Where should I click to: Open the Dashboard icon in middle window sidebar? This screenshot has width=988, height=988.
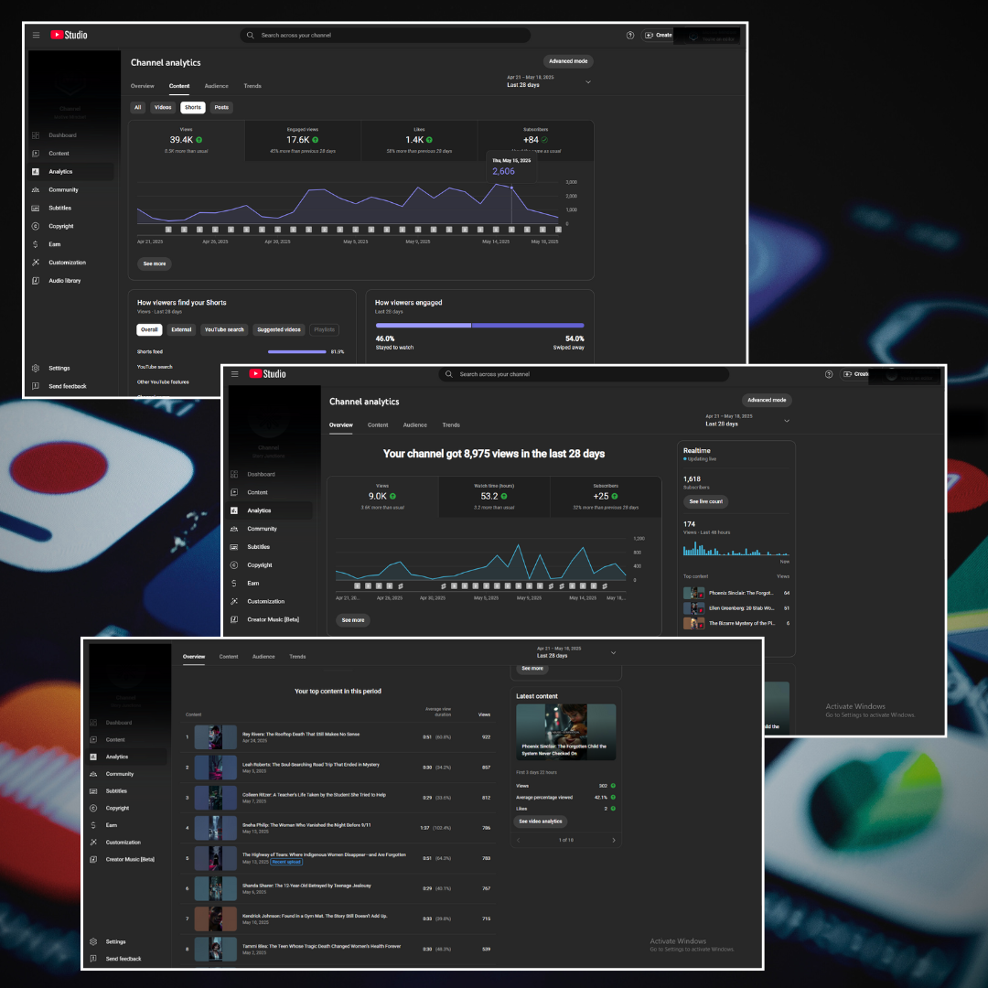click(234, 475)
